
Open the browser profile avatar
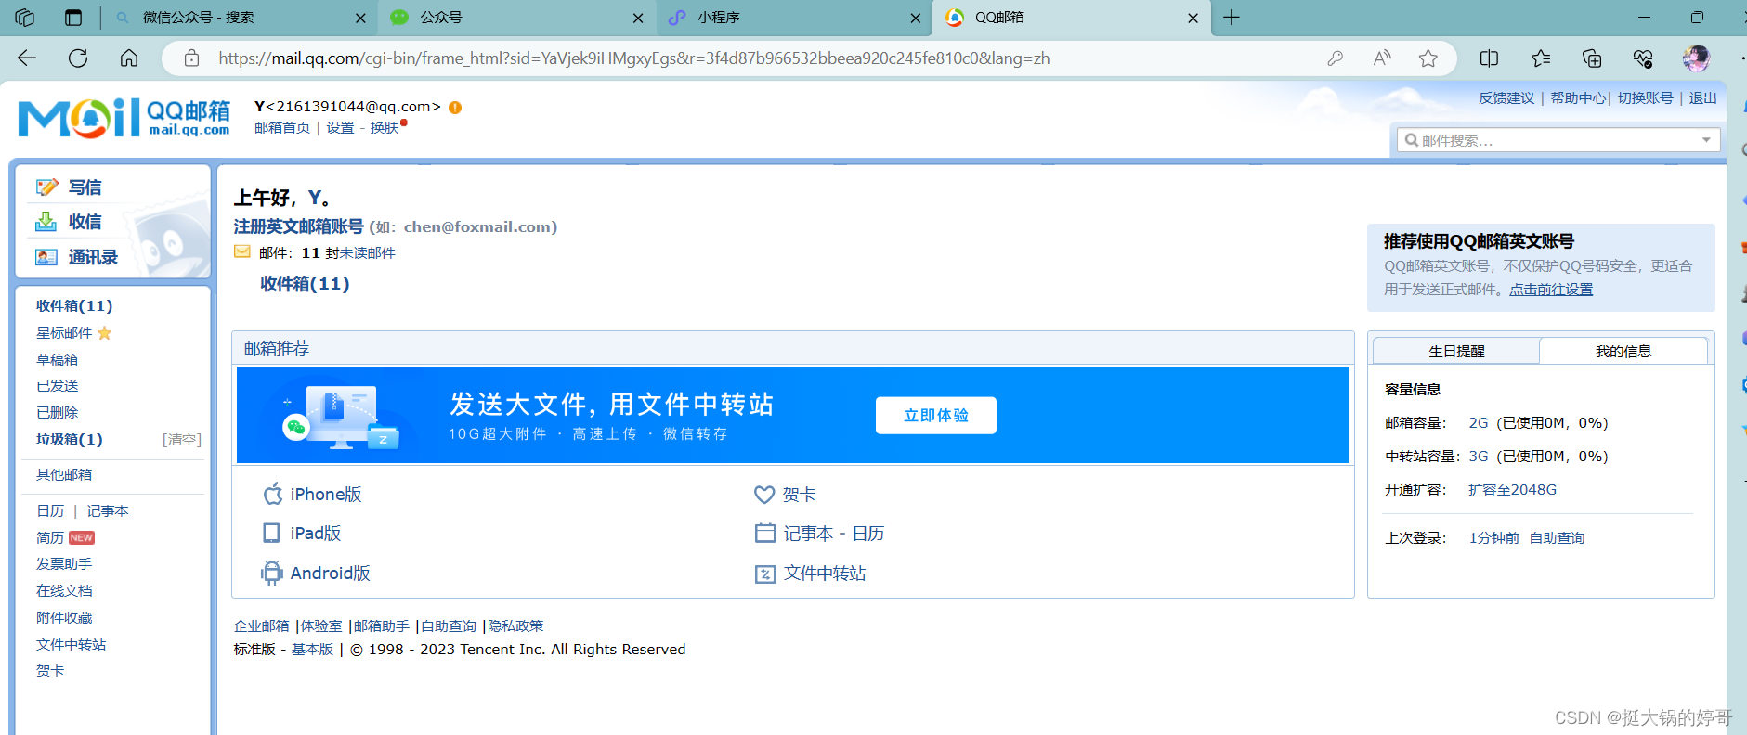[x=1696, y=58]
